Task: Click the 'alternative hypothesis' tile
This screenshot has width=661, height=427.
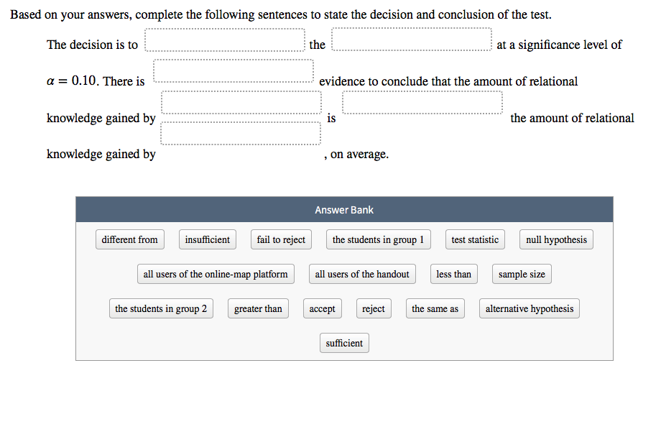Action: tap(530, 309)
